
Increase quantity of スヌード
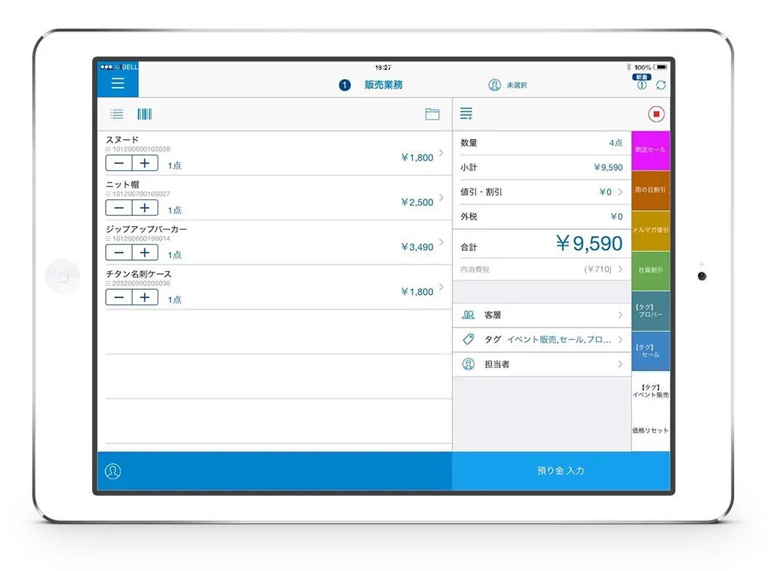click(x=144, y=163)
